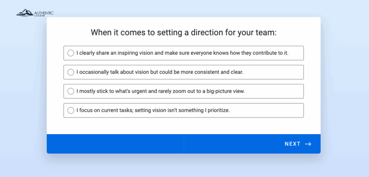Select the 'focus on current tasks' radio circle
Viewport: 369px width, 177px height.
point(71,110)
